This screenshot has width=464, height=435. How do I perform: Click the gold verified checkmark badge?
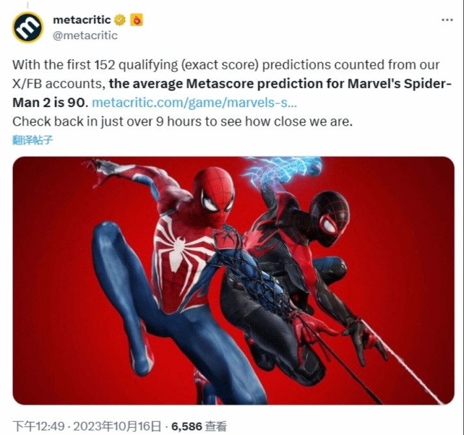coord(120,20)
